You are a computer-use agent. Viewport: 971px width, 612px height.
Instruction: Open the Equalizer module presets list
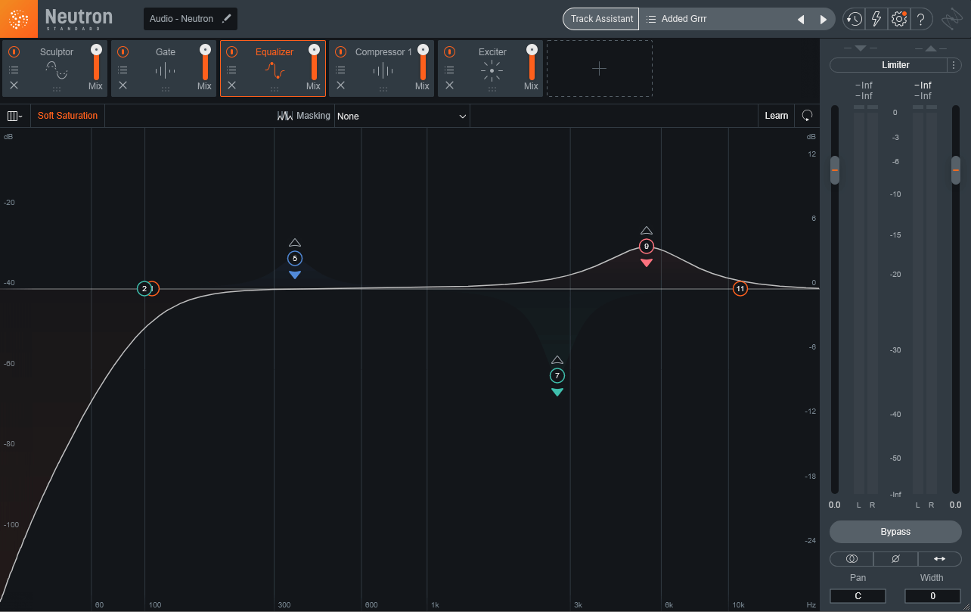(231, 70)
